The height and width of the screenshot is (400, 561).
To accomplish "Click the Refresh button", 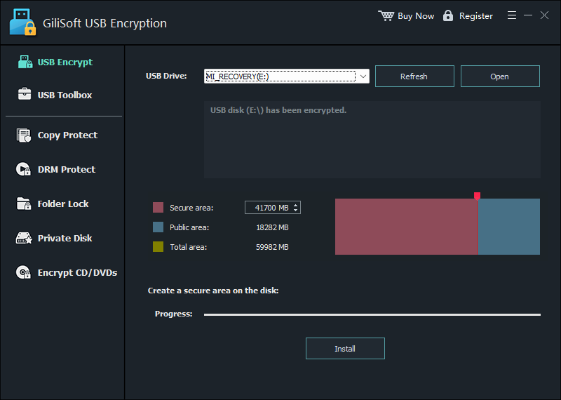I will tap(414, 76).
